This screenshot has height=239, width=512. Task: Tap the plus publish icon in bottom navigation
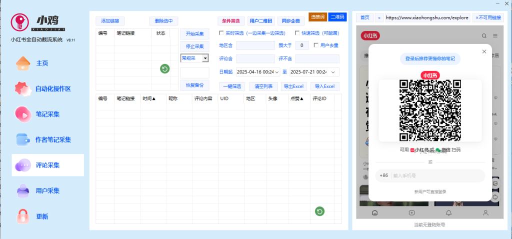412,213
